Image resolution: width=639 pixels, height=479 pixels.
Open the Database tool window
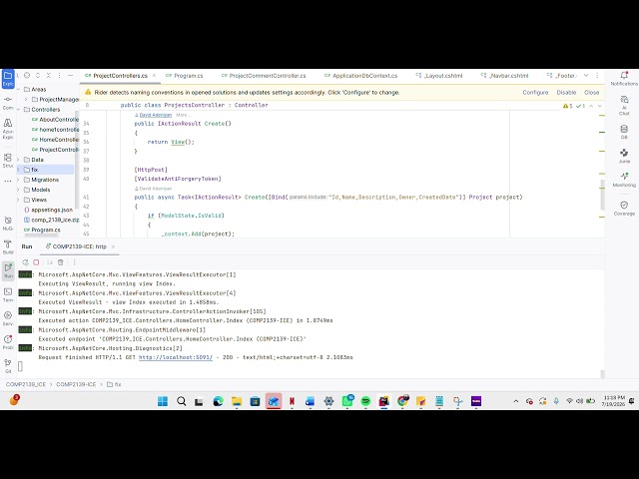coord(624,132)
